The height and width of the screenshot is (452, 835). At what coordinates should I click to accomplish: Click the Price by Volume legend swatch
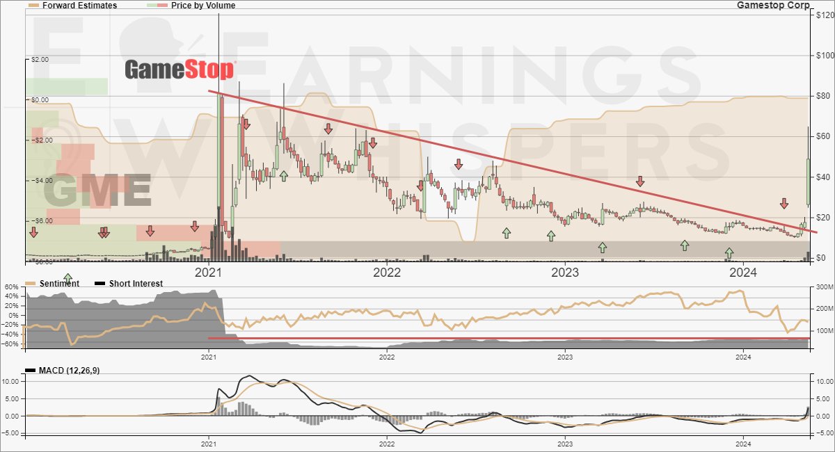coord(158,5)
